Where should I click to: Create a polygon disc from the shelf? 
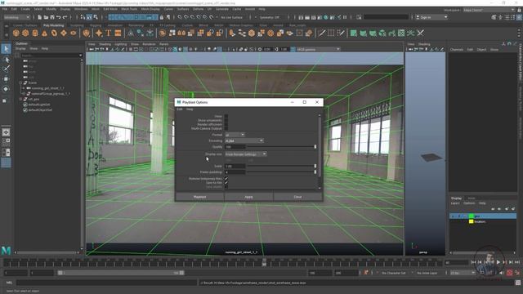pos(73,33)
